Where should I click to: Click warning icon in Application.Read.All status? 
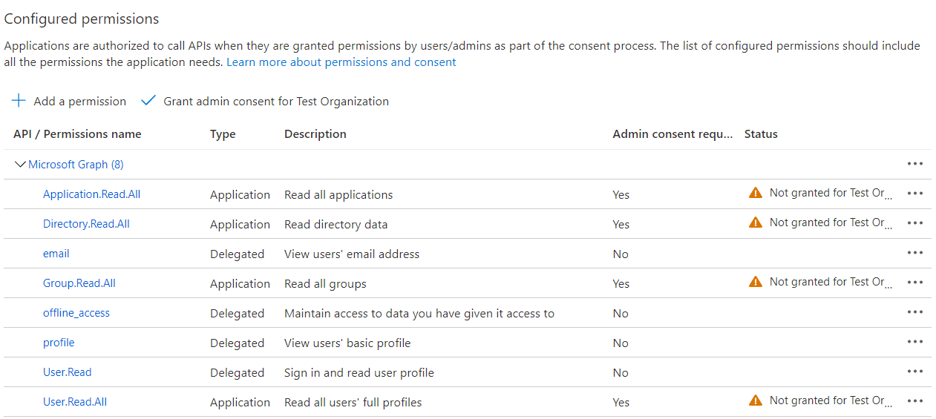[756, 193]
